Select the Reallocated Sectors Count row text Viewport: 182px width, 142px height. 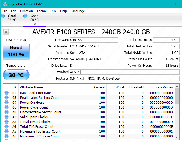pyautogui.click(x=40, y=98)
